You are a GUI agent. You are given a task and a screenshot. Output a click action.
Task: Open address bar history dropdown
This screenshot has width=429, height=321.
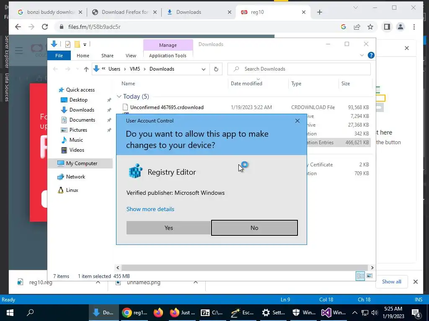[203, 69]
